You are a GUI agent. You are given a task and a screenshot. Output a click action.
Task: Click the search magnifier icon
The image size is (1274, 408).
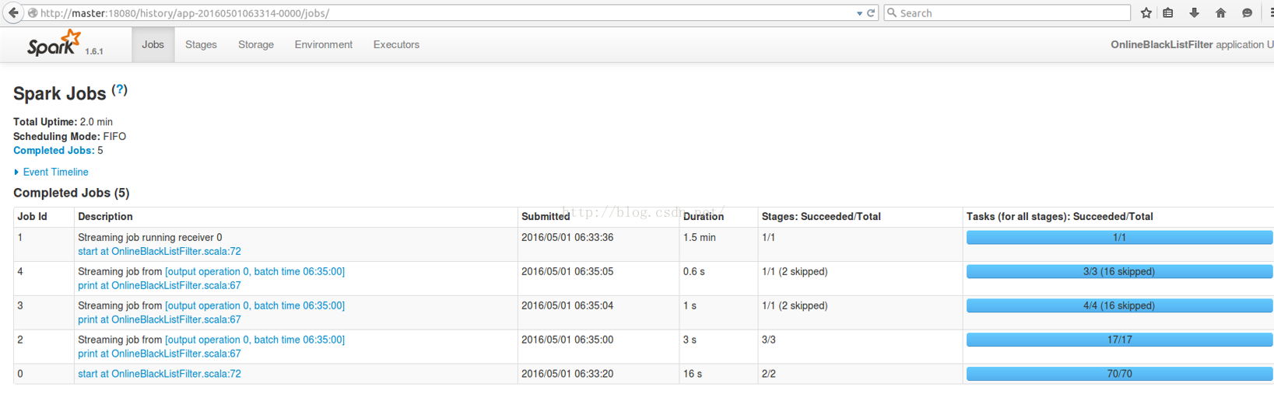(892, 13)
